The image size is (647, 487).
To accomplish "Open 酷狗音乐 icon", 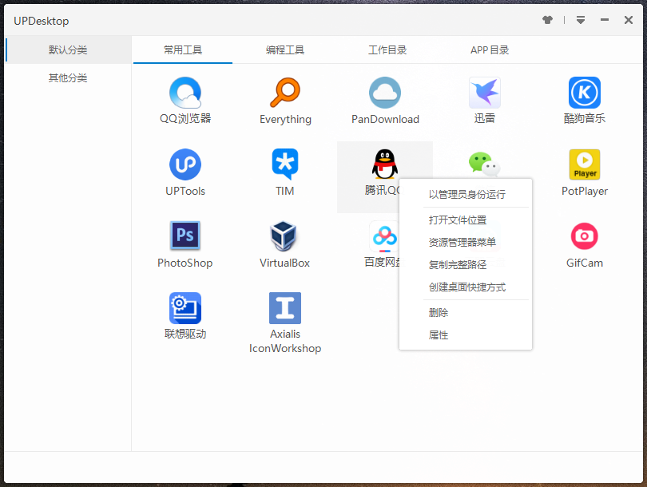I will click(584, 93).
